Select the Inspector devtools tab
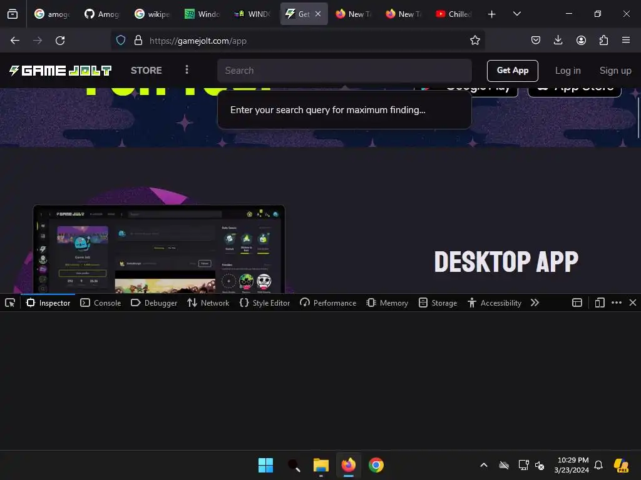 click(x=48, y=303)
